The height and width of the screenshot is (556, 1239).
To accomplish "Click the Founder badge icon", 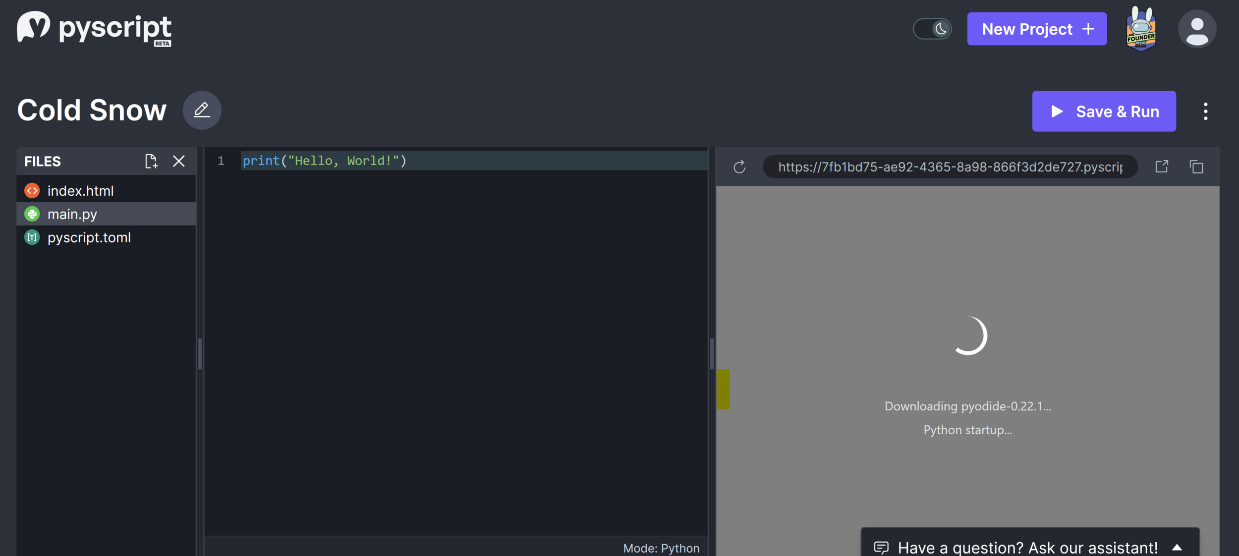I will point(1140,30).
